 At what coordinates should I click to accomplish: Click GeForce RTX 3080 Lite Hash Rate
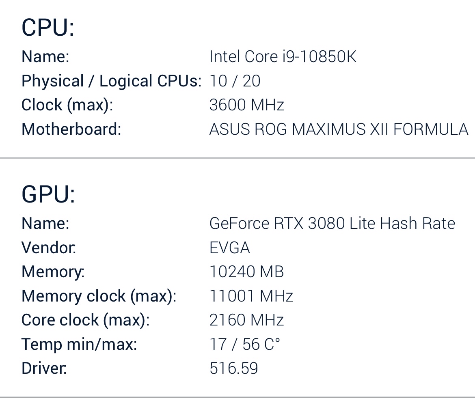pos(332,224)
